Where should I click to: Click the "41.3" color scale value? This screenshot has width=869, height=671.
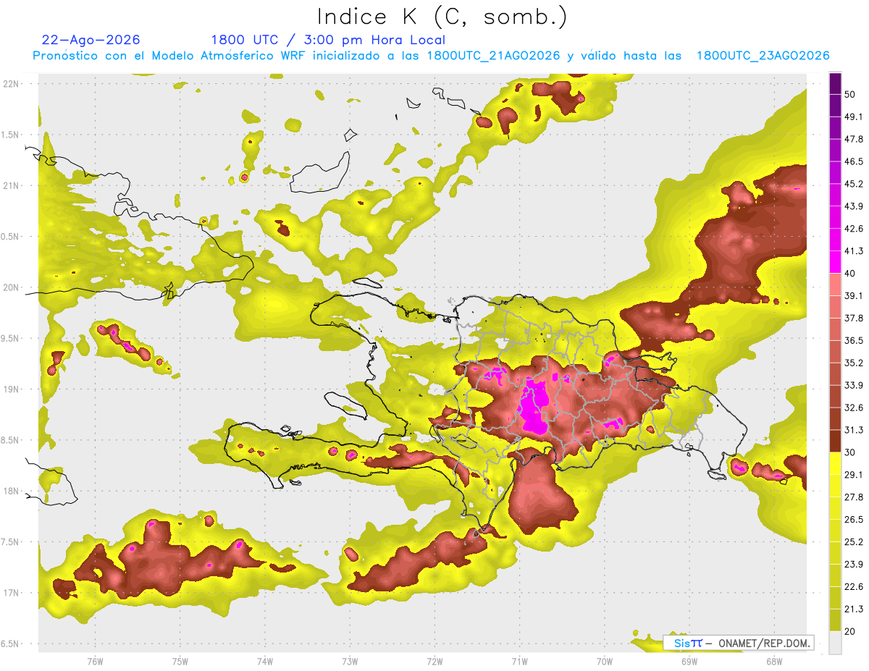tap(854, 251)
